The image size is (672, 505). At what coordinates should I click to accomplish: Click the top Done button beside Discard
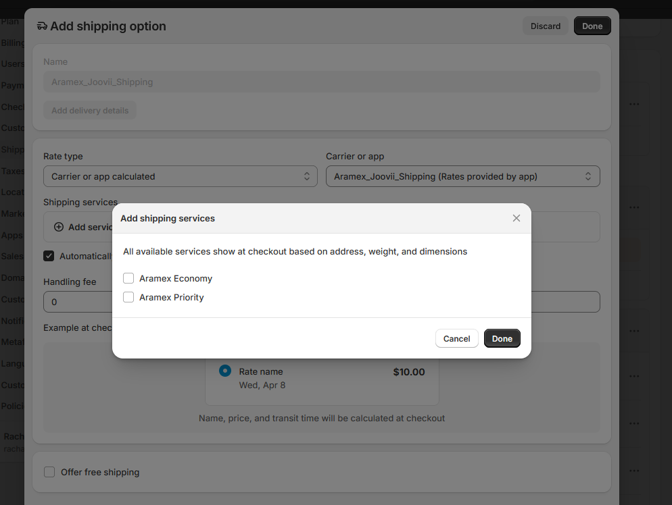point(592,26)
